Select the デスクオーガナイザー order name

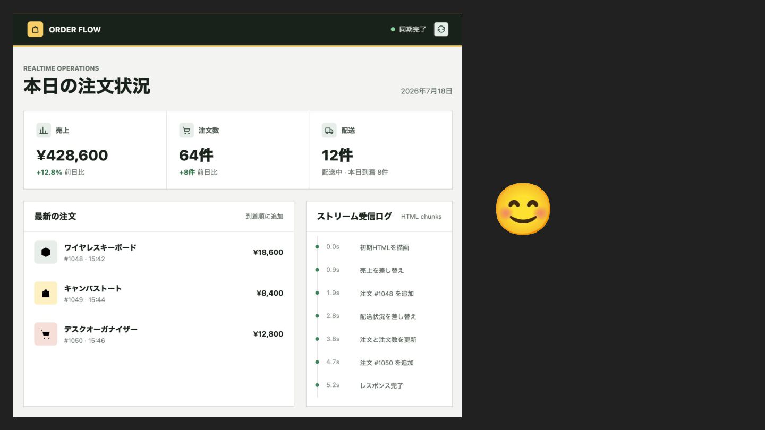[101, 329]
